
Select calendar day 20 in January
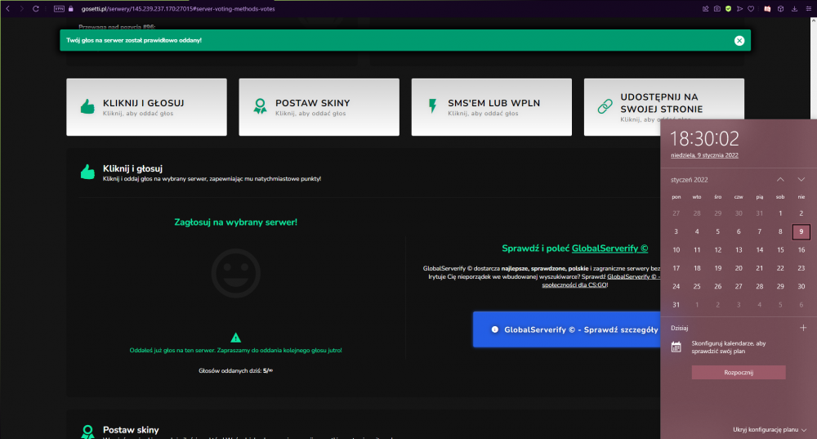(x=739, y=268)
